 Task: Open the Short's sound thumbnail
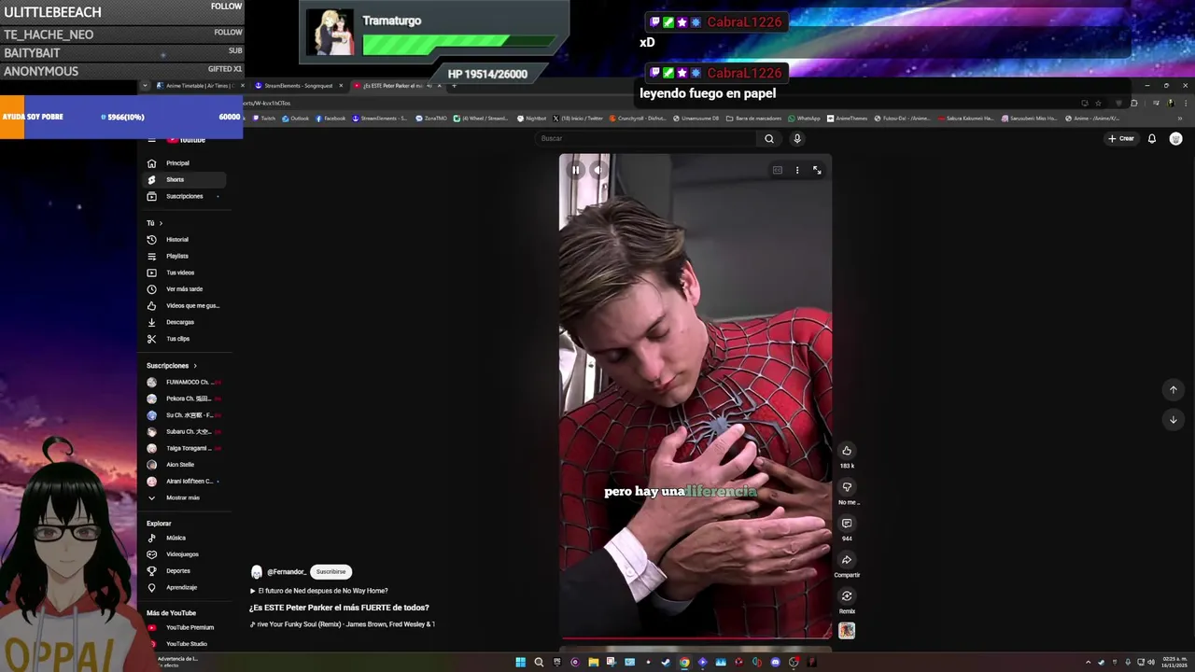pyautogui.click(x=847, y=631)
